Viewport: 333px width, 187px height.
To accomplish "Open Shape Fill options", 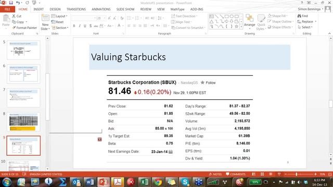I will point(278,16).
